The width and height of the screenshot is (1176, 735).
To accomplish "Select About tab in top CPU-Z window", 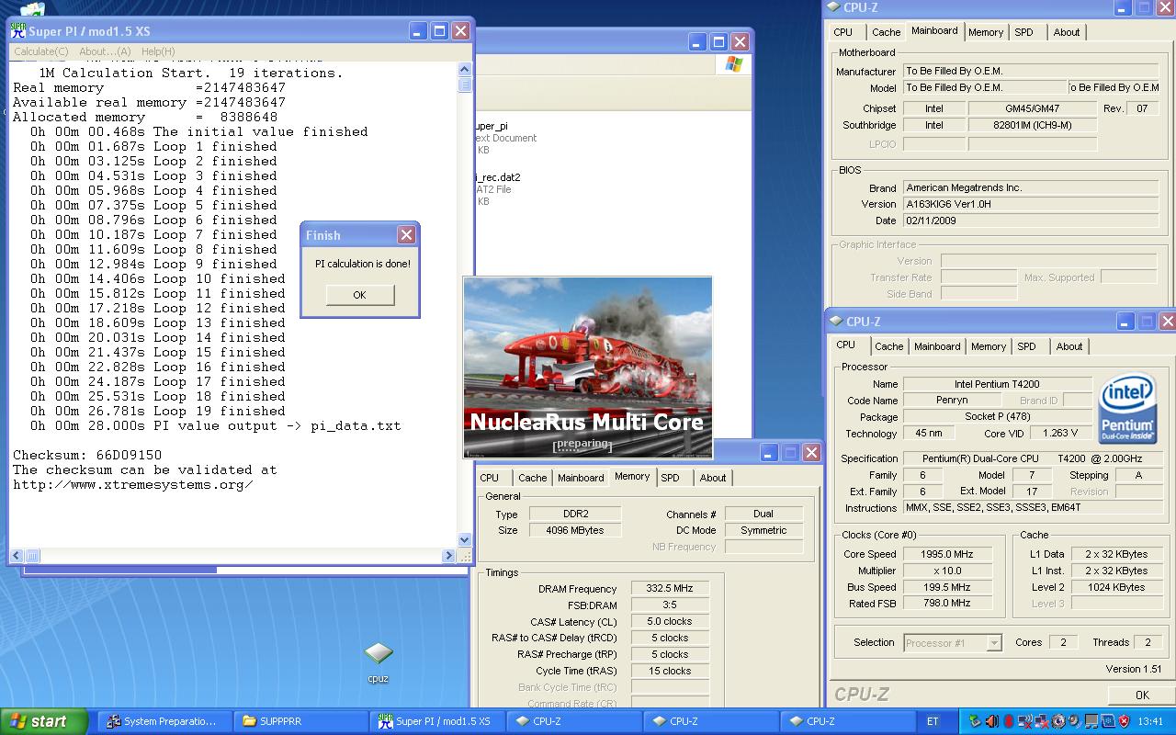I will coord(1067,32).
